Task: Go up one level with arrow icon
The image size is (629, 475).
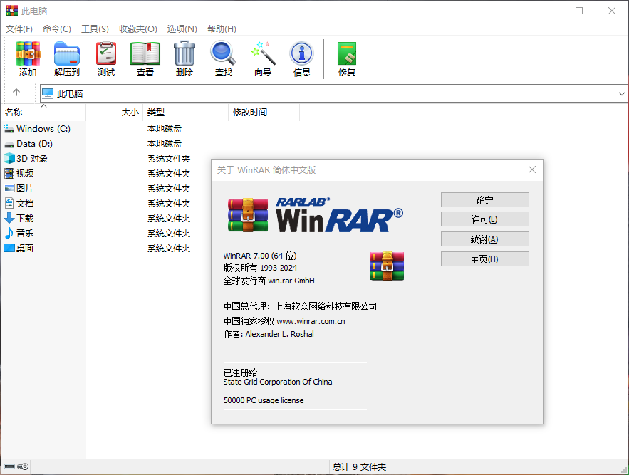Action: point(16,93)
